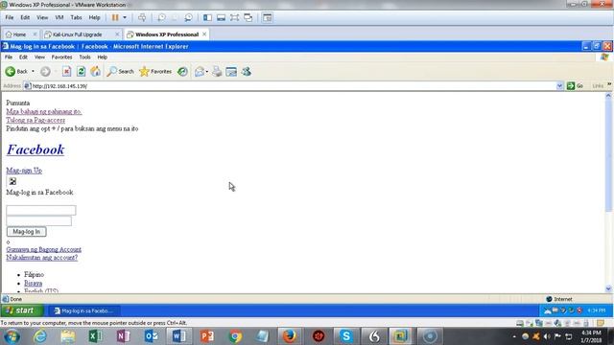Image resolution: width=614 pixels, height=345 pixels.
Task: Open the IE Tools menu
Action: pos(84,57)
